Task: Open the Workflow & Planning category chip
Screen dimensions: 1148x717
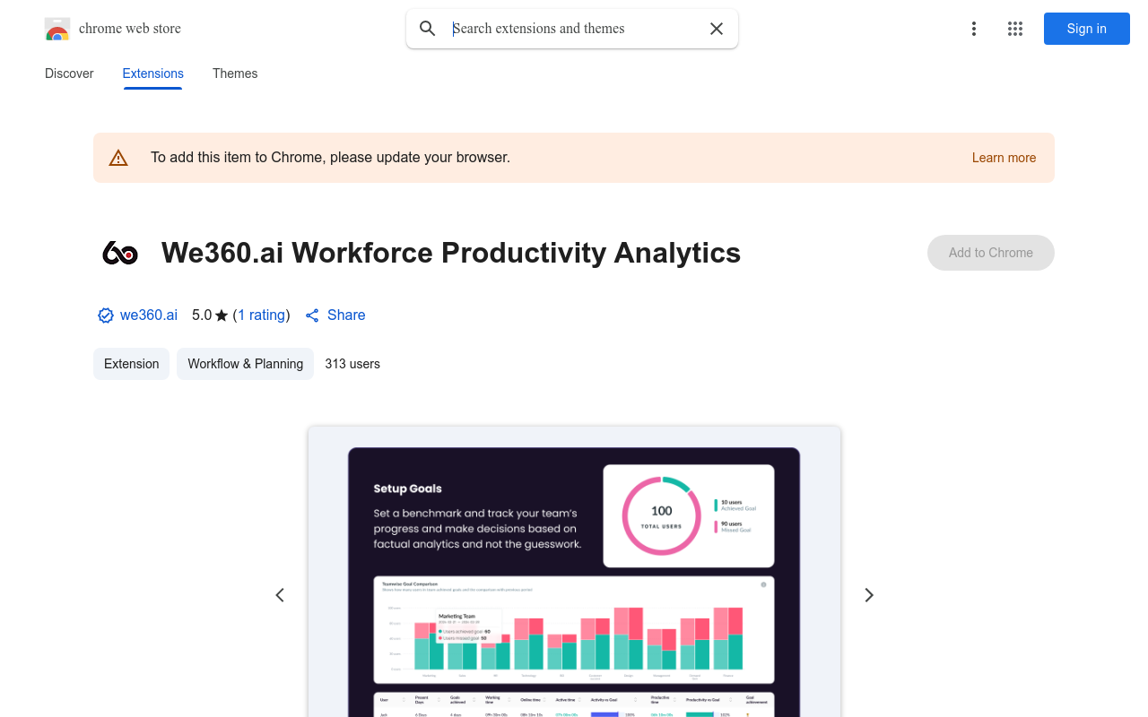Action: click(245, 364)
